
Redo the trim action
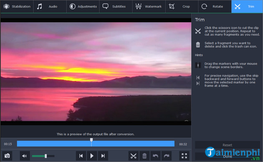pyautogui.click(x=167, y=156)
